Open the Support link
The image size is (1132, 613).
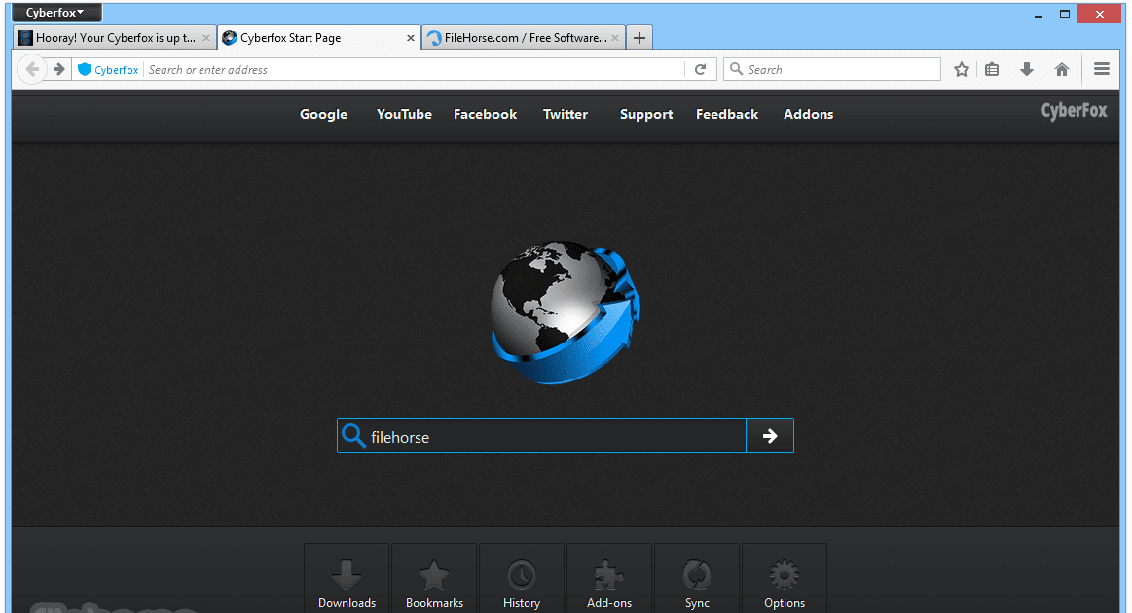coord(646,114)
